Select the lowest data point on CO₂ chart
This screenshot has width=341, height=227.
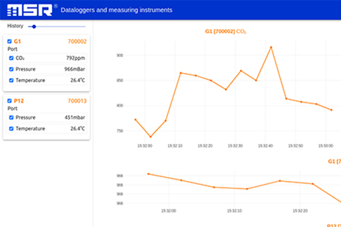coord(150,137)
